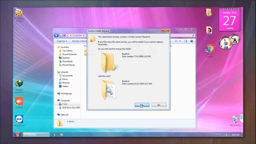
Task: Click the volume icon in system tray
Action: [227, 135]
